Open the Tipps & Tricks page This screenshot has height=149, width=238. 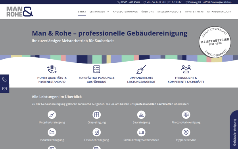coord(194,12)
